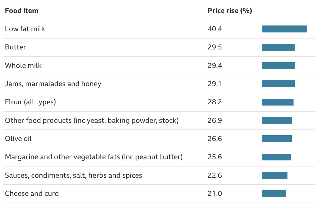Image resolution: width=319 pixels, height=205 pixels.
Task: Click the blue bar beside the 29.5 value
Action: tap(278, 47)
